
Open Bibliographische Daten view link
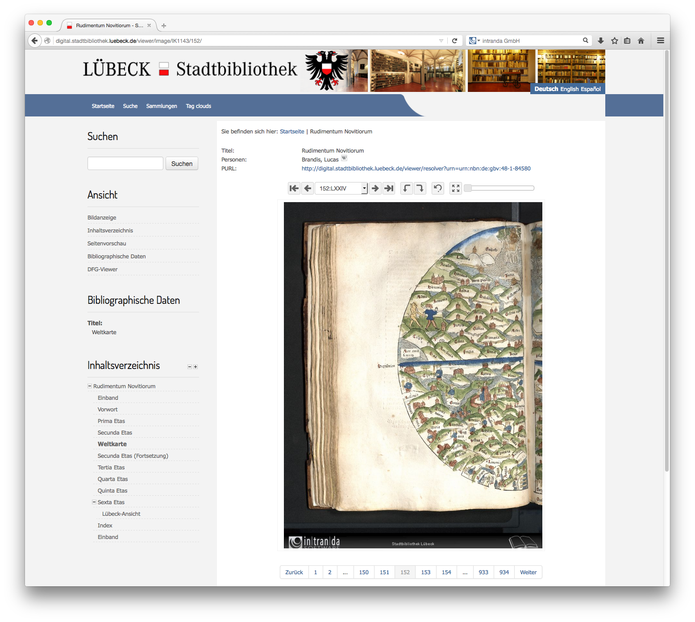tap(117, 257)
